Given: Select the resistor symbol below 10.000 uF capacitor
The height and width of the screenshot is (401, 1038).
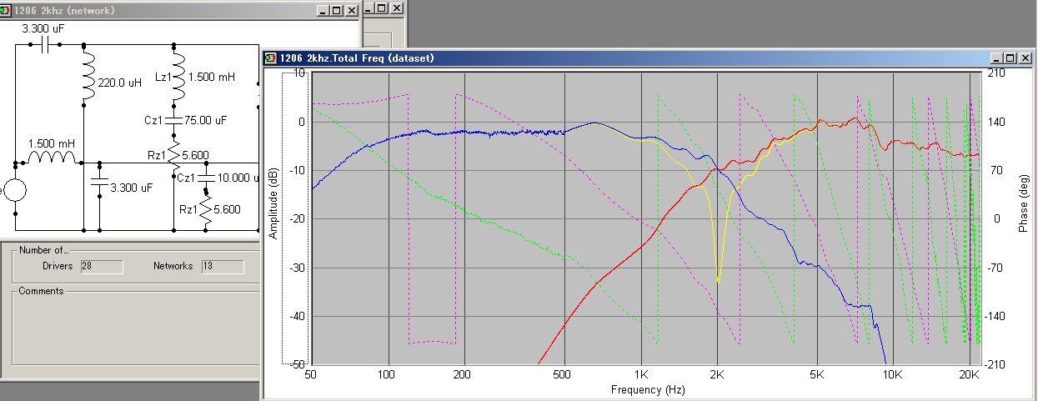Looking at the screenshot, I should 206,208.
